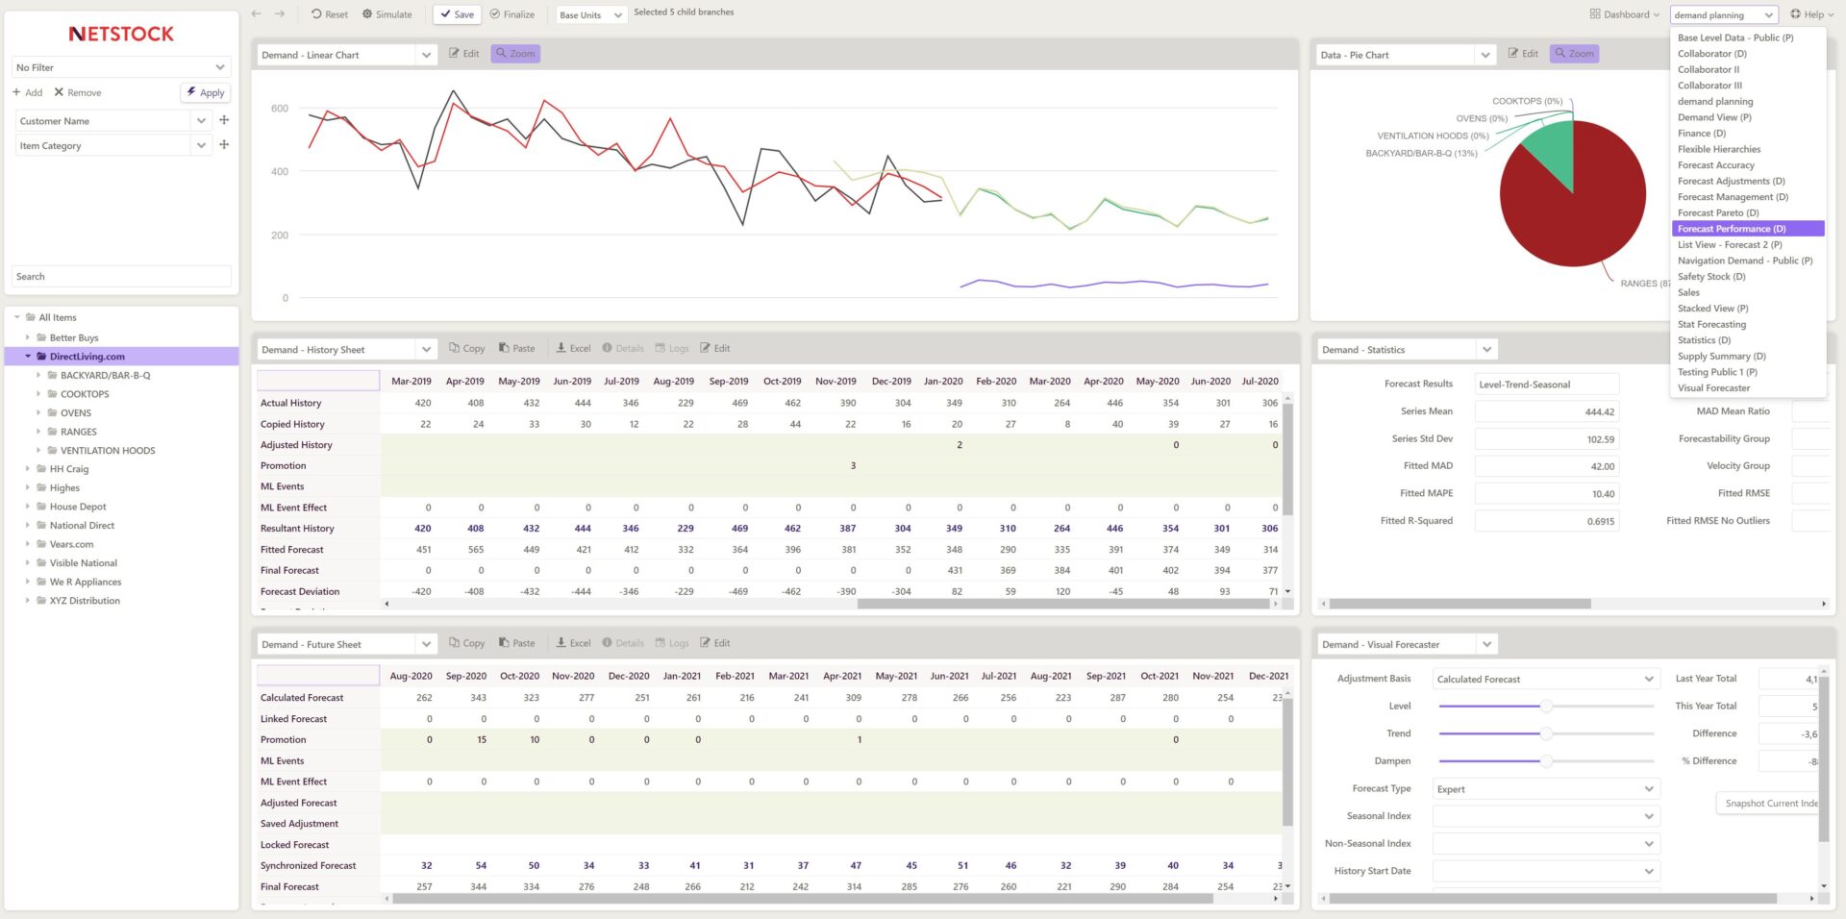
Task: Open Demand - History Sheet panel selector
Action: pyautogui.click(x=346, y=350)
